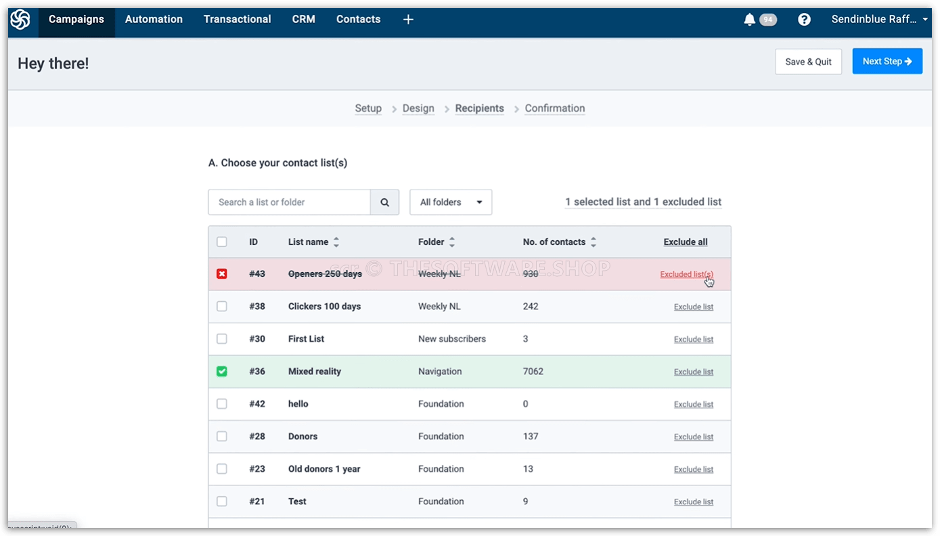Click the New subscribers folder cell
The image size is (940, 536).
click(x=452, y=339)
